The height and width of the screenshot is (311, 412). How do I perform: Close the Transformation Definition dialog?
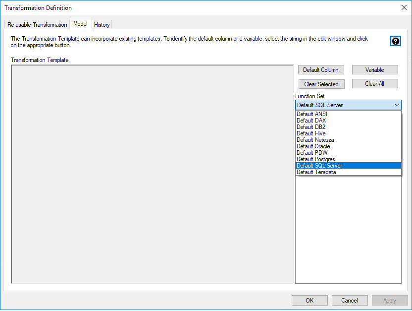click(x=403, y=7)
